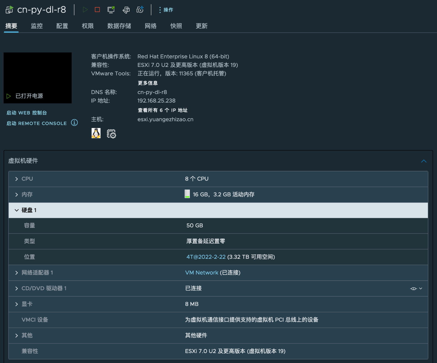Click the memory usage bar icon
The image size is (437, 363).
[x=187, y=194]
